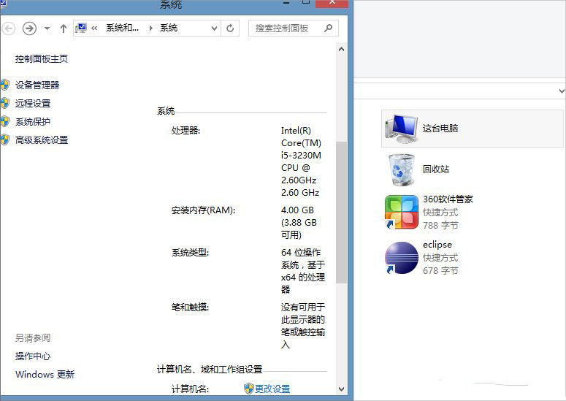
Task: Click the 另请参阅 heading
Action: point(33,338)
